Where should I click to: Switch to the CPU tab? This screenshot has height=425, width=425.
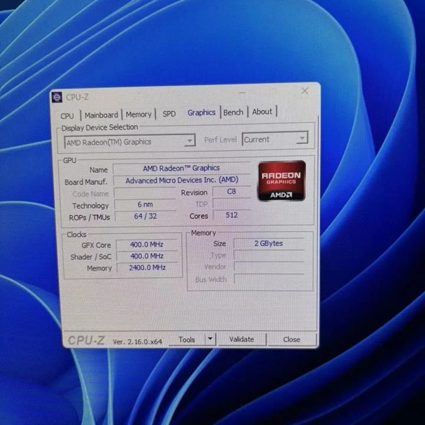[67, 116]
